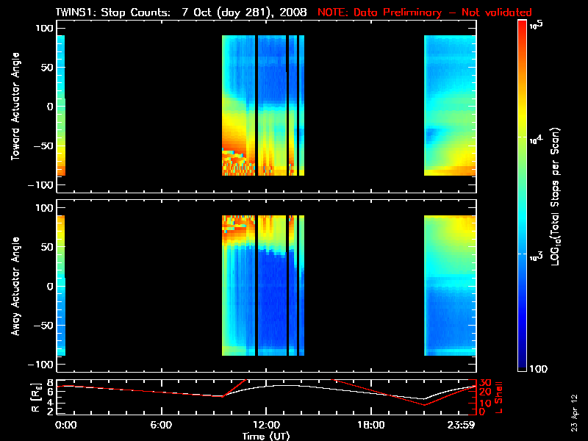
Task: Click the 'LOG10(Total Stops per Scan)' label
Action: point(555,196)
